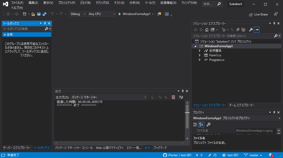Open the Debug configuration dropdown
Image resolution: width=283 pixels, height=158 pixels.
coord(78,14)
